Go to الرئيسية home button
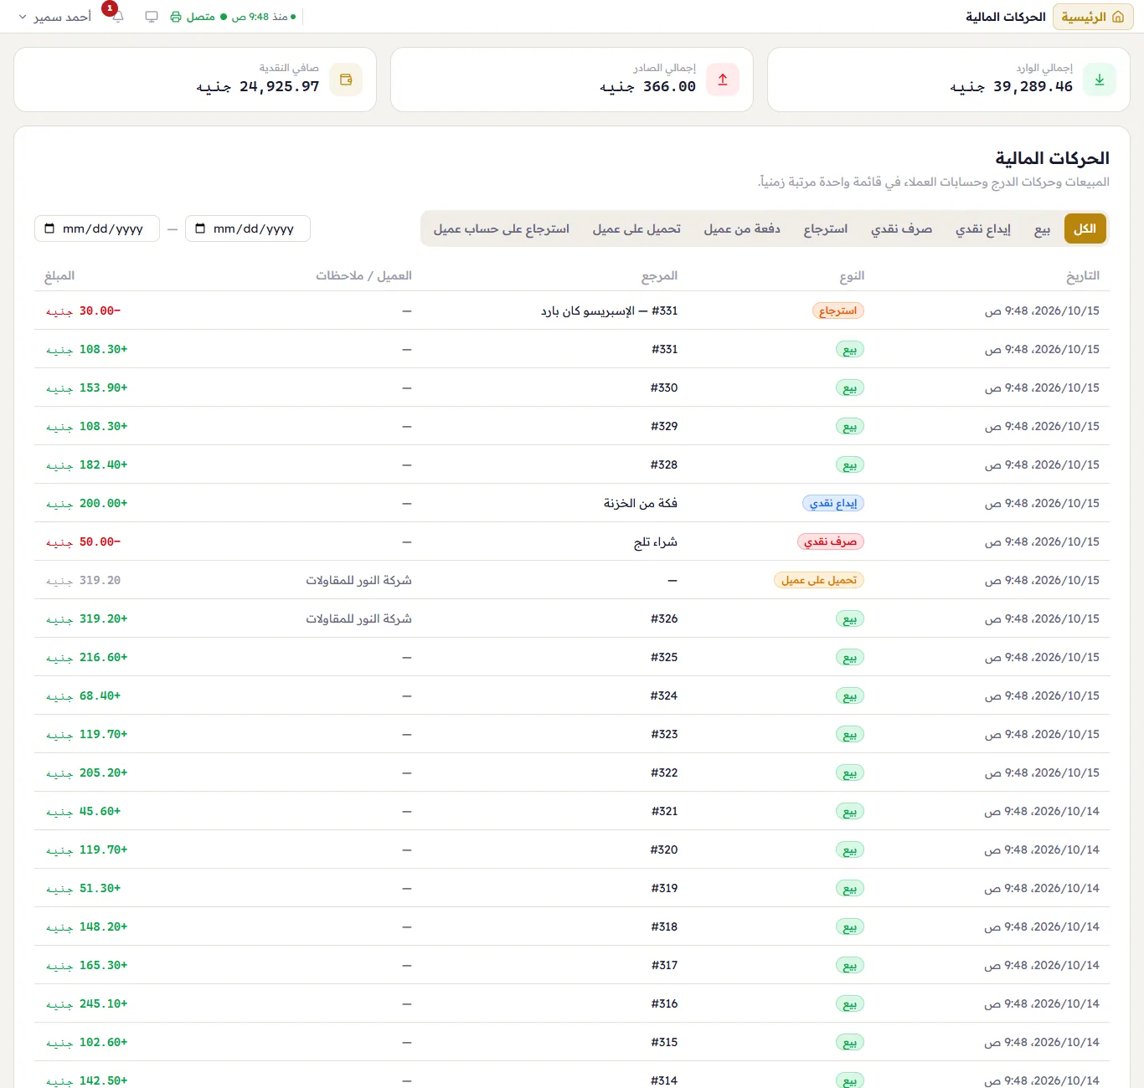 click(x=1093, y=17)
